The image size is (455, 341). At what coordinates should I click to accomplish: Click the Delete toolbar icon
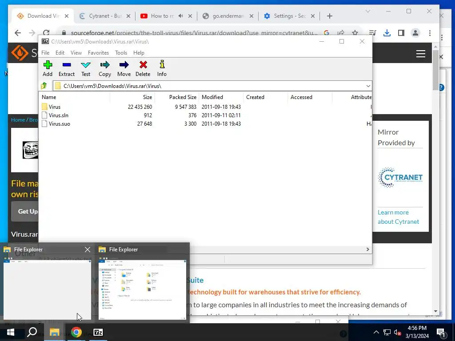pos(143,68)
